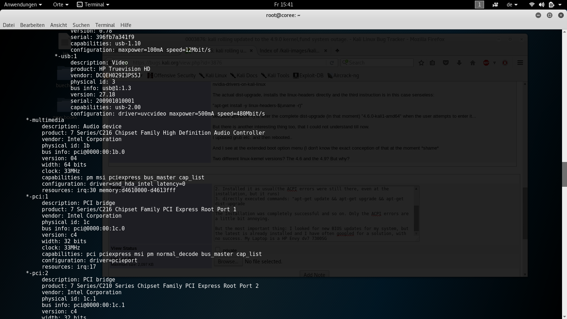This screenshot has width=567, height=319.
Task: Expand the Anwendungen applications menu
Action: point(23,5)
